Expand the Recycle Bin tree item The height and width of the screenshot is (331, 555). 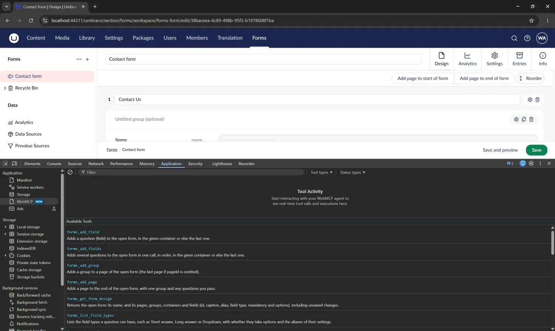(5, 88)
